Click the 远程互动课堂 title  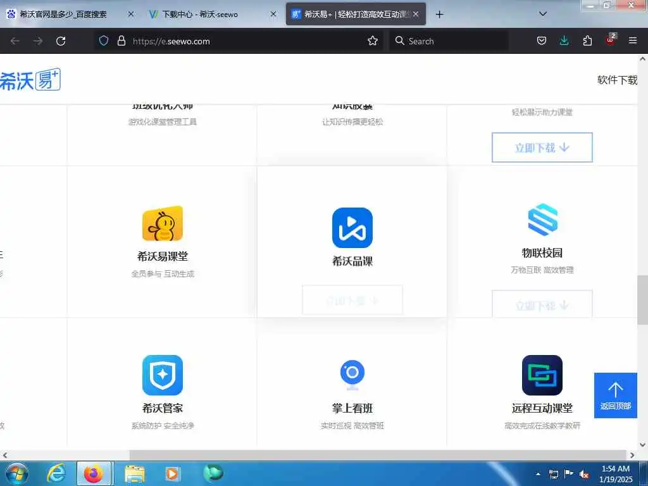(x=542, y=408)
